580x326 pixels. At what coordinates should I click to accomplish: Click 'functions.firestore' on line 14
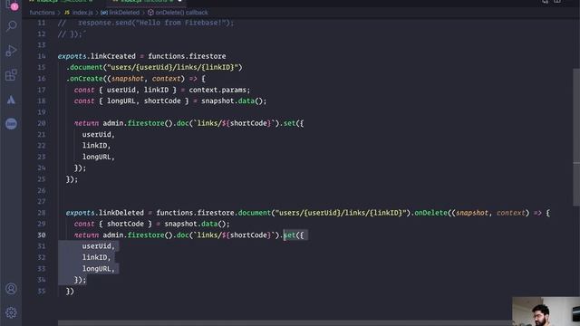pyautogui.click(x=187, y=56)
